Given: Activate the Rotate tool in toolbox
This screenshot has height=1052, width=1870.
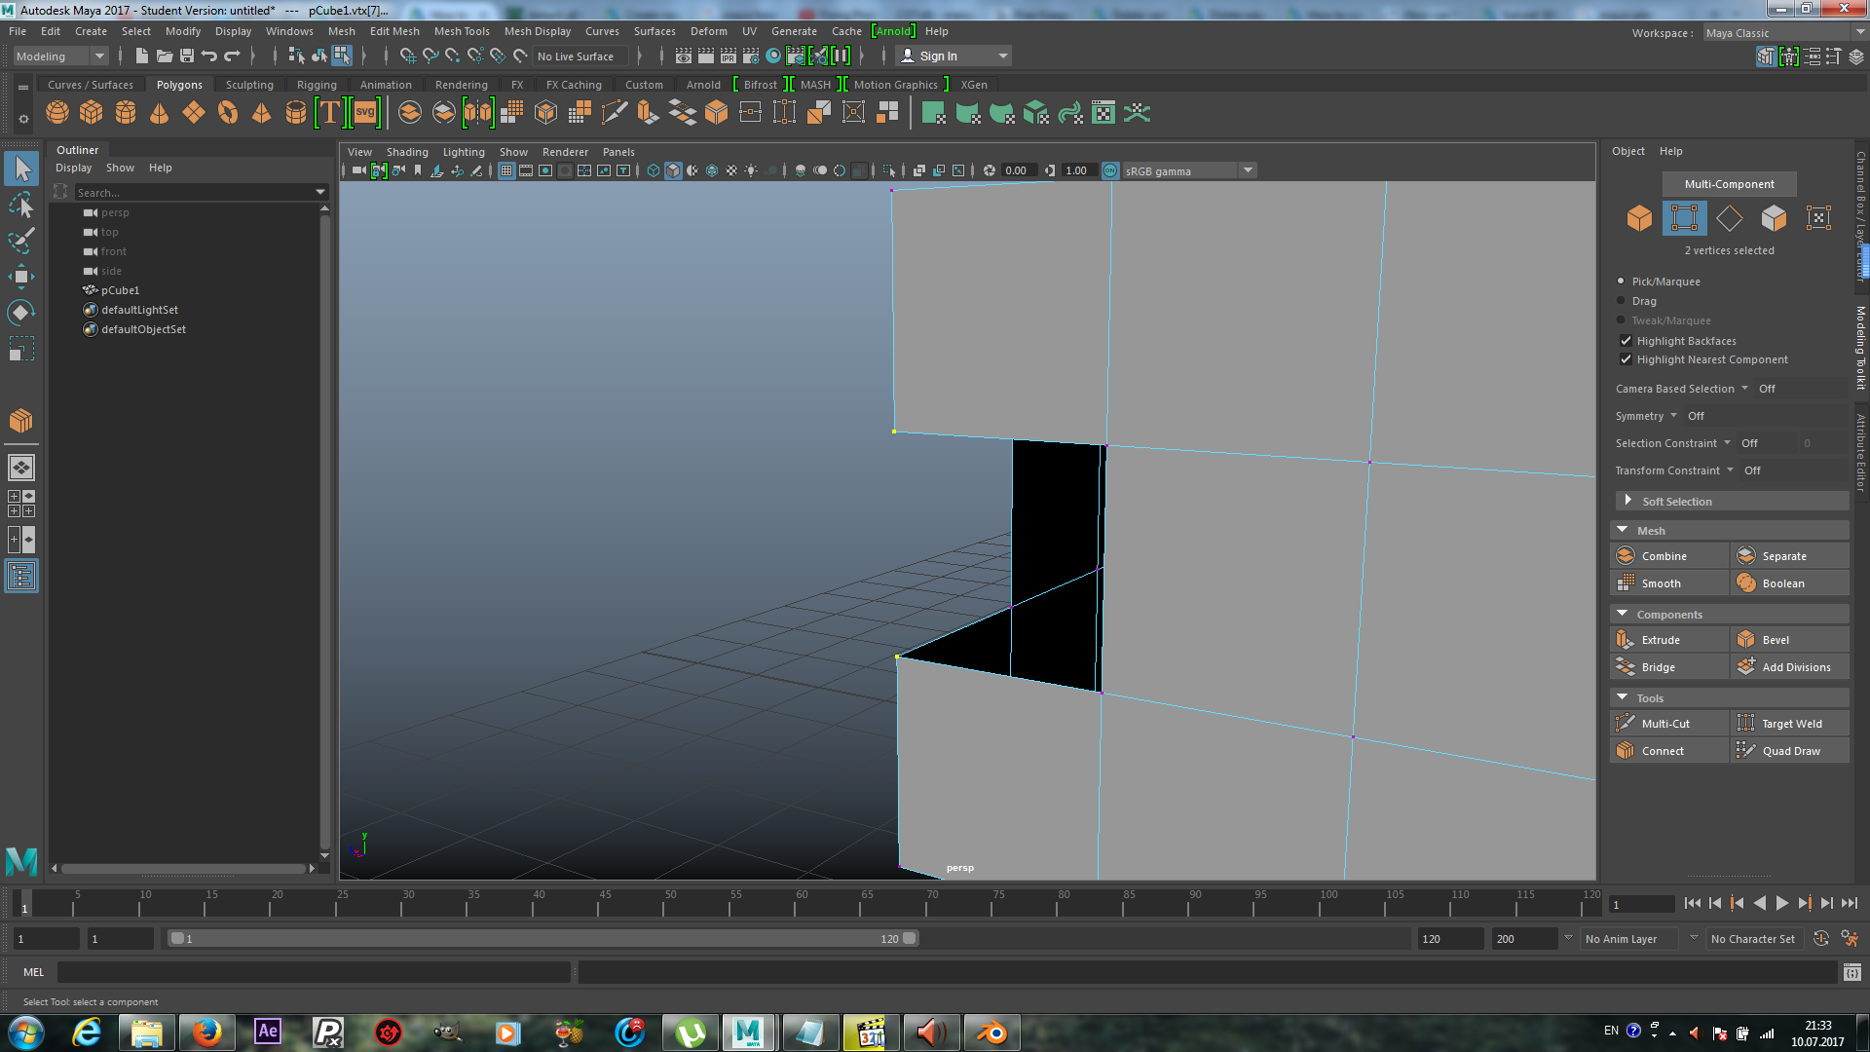Looking at the screenshot, I should coord(21,313).
